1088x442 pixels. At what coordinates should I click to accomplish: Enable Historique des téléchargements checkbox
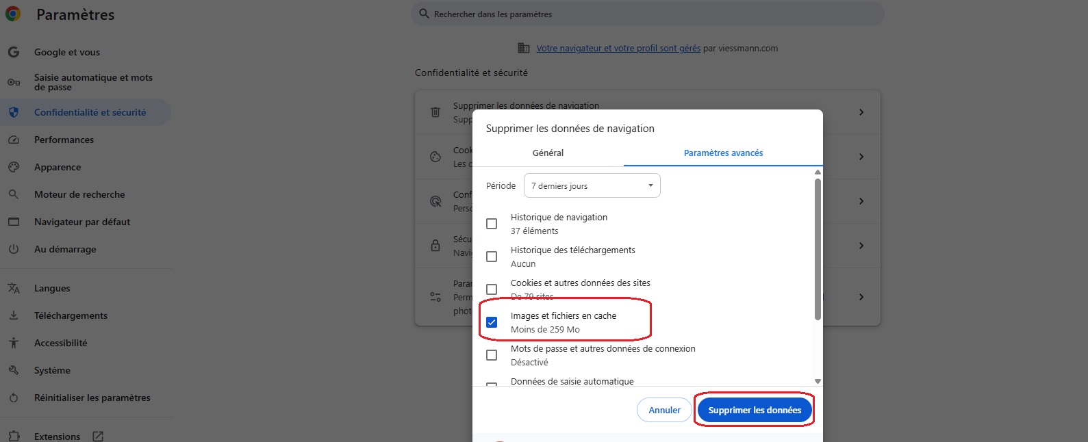pyautogui.click(x=492, y=257)
